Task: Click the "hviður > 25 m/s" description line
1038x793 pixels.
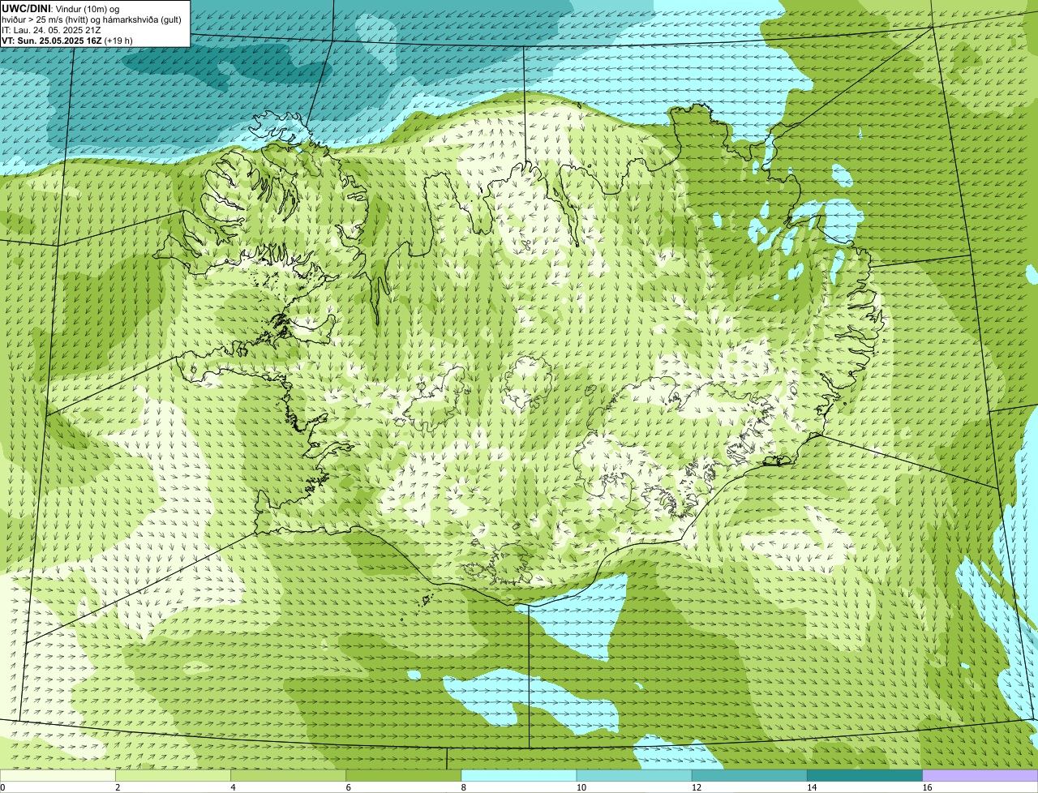Action: click(92, 19)
